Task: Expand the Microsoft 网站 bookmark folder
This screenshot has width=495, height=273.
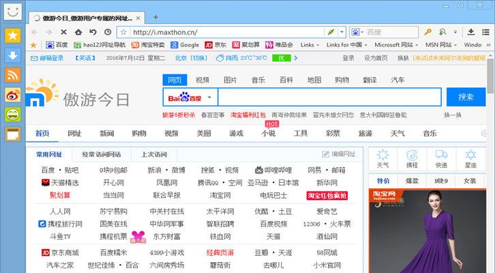Action: 399,45
